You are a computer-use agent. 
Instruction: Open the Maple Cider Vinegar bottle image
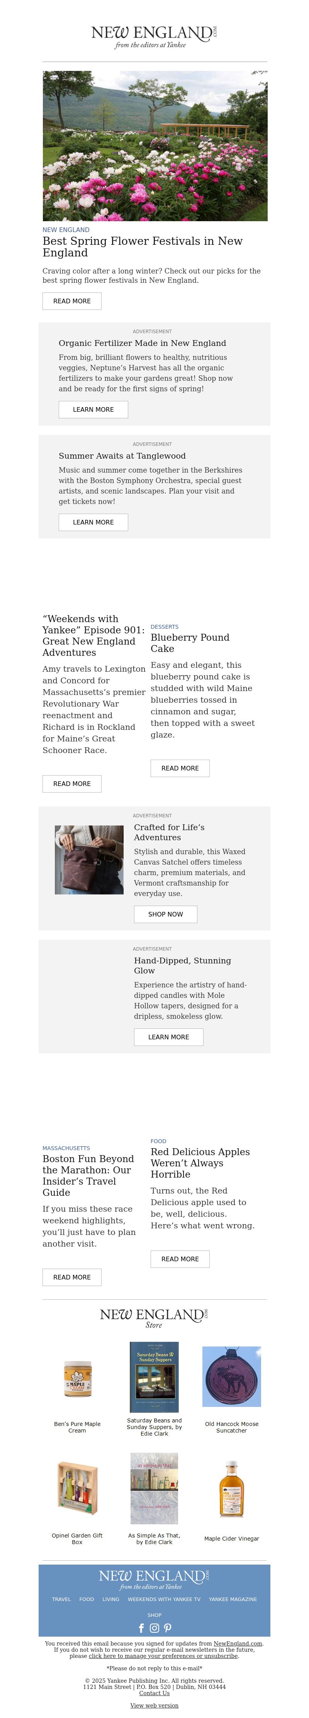(x=231, y=1489)
